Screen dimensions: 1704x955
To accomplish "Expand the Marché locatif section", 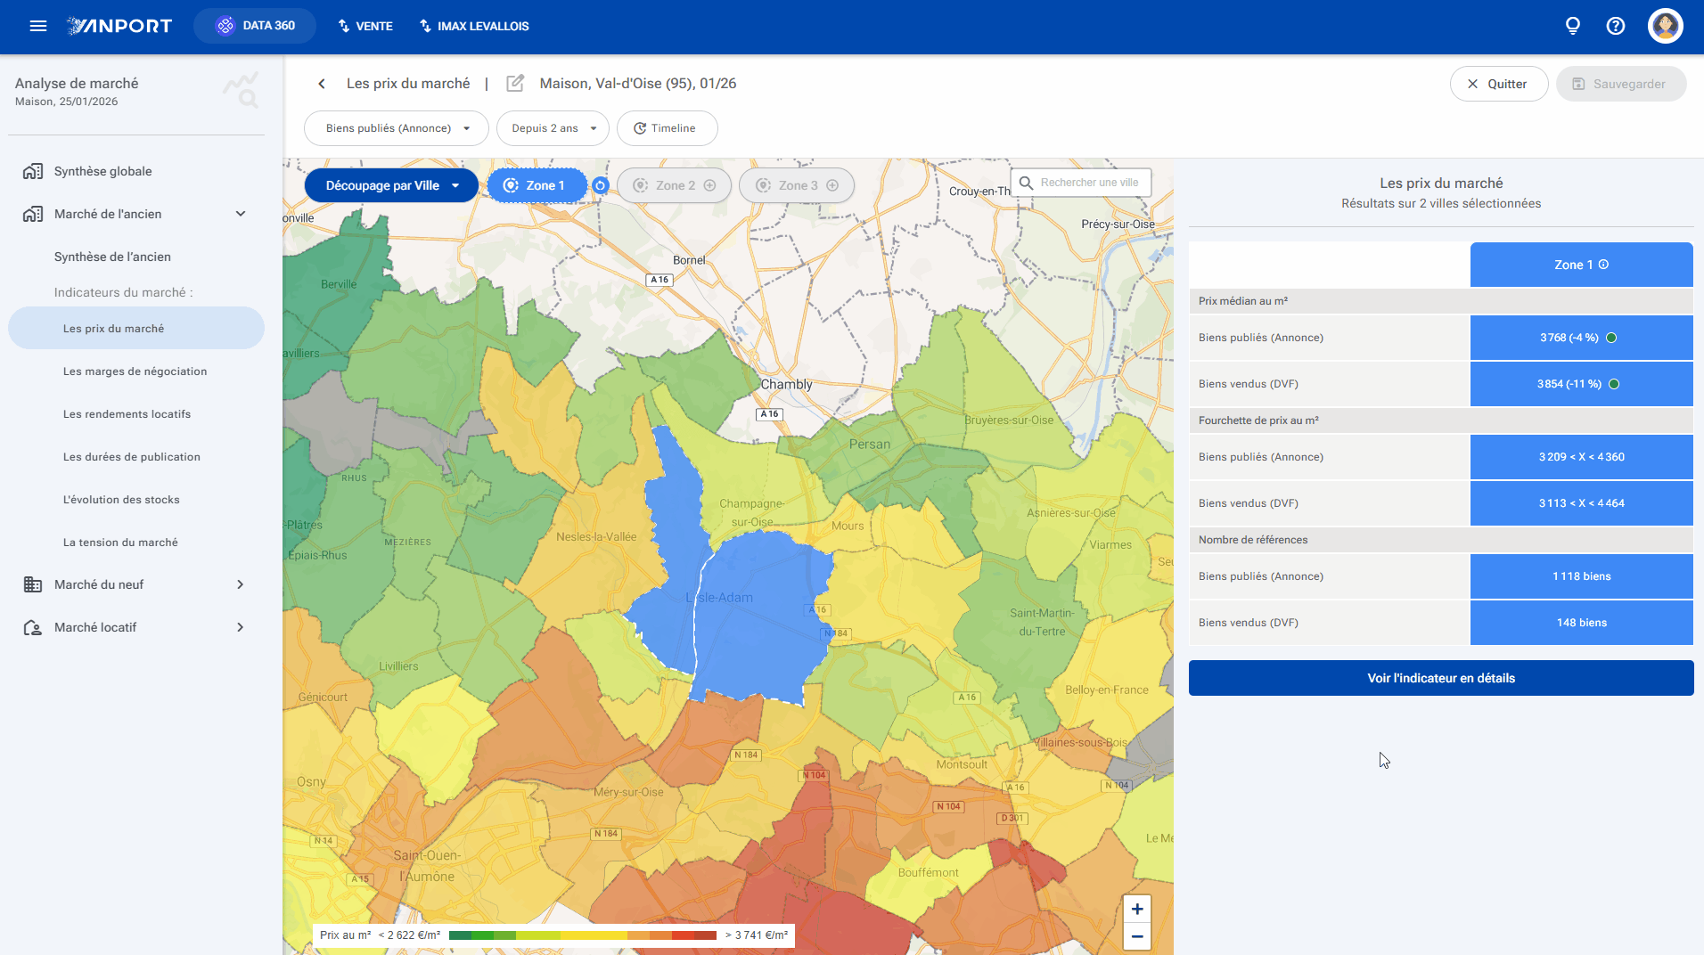I will 241,627.
